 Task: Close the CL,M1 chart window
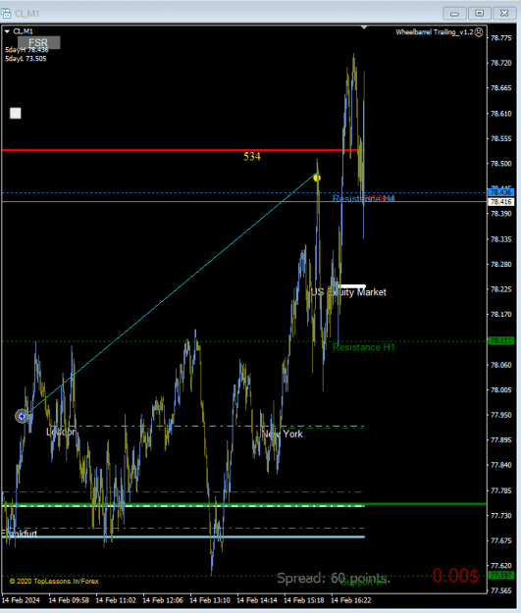[x=504, y=14]
